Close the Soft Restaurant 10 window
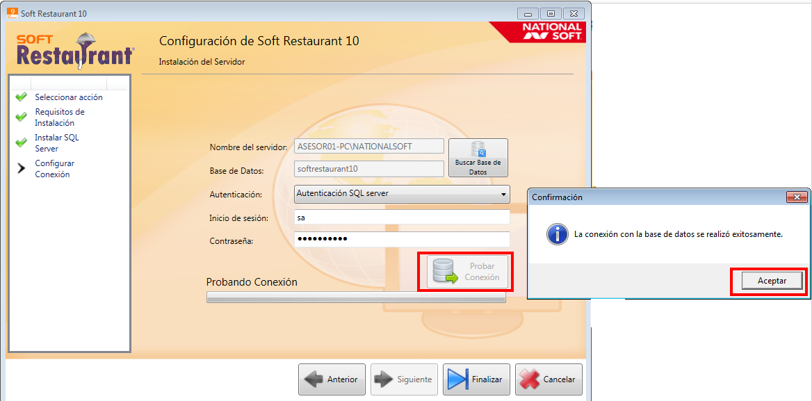 coord(574,13)
